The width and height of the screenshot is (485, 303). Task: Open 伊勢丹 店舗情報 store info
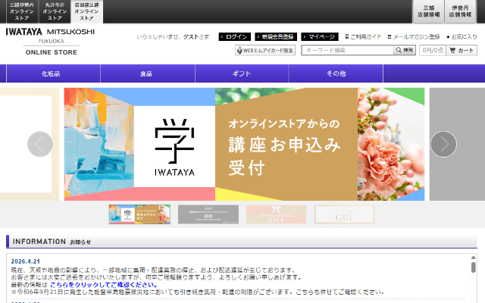(460, 11)
